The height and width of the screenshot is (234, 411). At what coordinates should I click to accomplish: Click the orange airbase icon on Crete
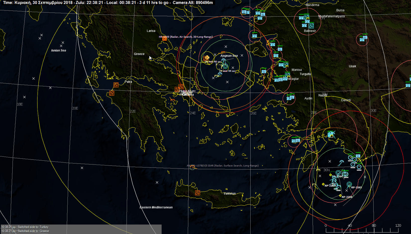(x=198, y=193)
